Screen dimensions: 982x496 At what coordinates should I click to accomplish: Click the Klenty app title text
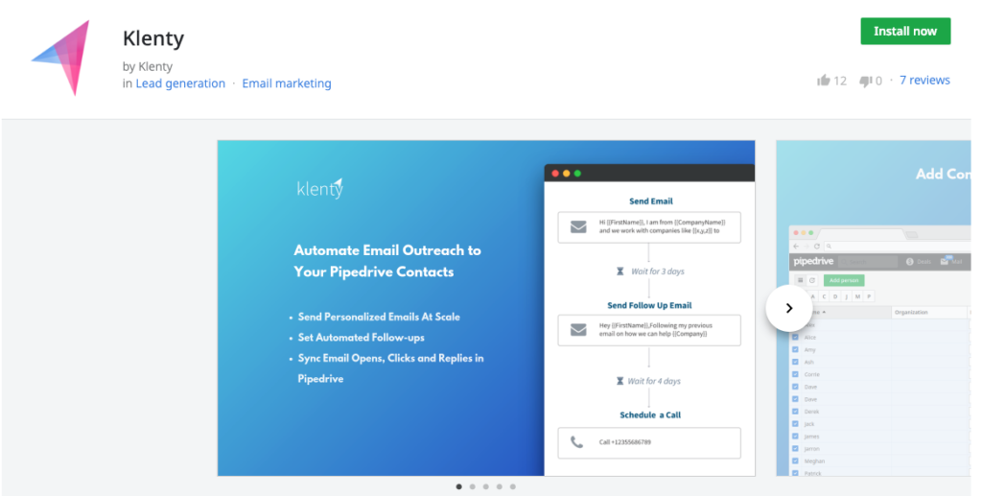tap(153, 38)
